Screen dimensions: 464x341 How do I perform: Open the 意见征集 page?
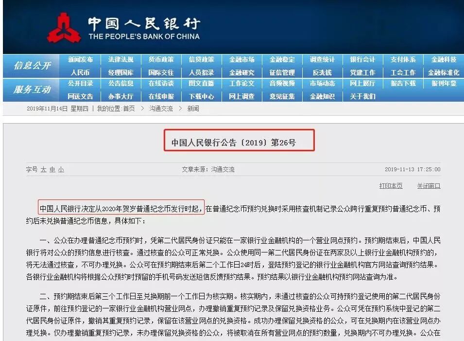282,97
